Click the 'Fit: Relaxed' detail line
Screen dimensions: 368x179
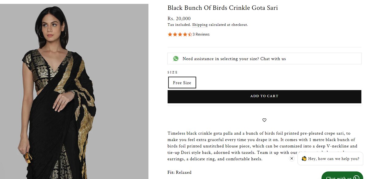pos(179,172)
